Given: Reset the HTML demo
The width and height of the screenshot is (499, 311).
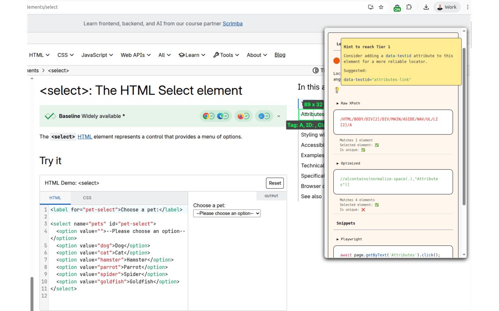Looking at the screenshot, I should click(275, 183).
